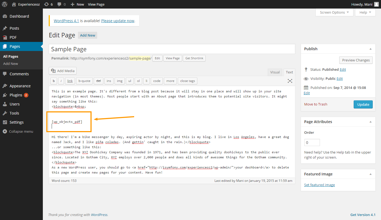Open All Pages submenu item
Viewport: 381px width, 220px height.
(11, 56)
